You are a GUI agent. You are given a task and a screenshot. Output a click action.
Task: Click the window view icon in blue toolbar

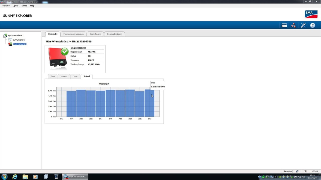(x=284, y=25)
